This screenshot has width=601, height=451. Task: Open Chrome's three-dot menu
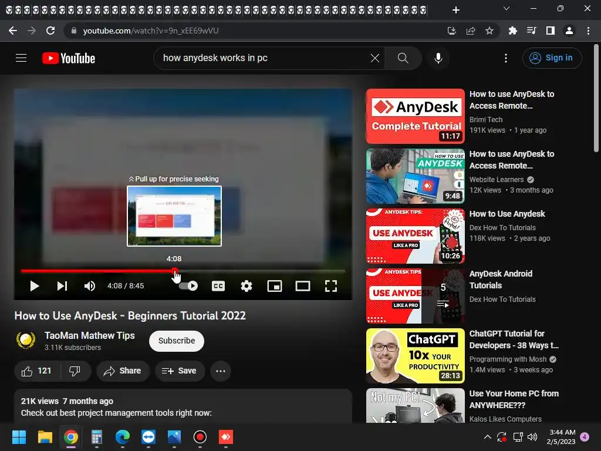[588, 31]
